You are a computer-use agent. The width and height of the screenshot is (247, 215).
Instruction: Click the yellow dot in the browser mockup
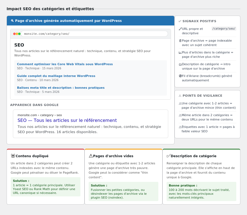coord(17,34)
